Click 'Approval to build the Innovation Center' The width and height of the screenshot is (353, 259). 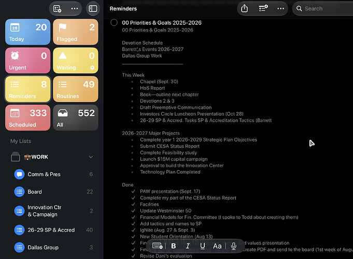point(181,166)
